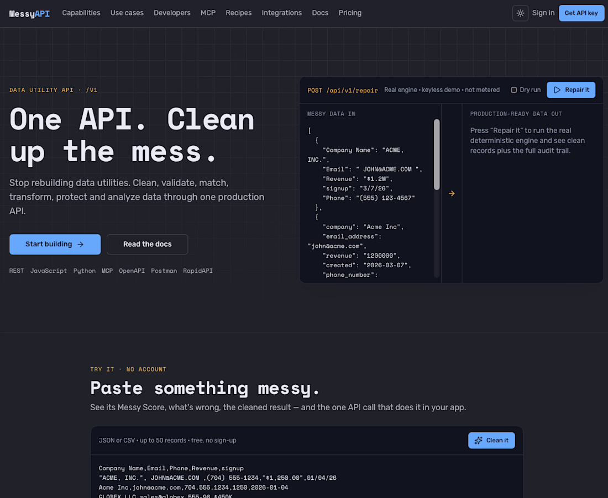
Task: Click the play icon on Repair it
Action: point(557,90)
